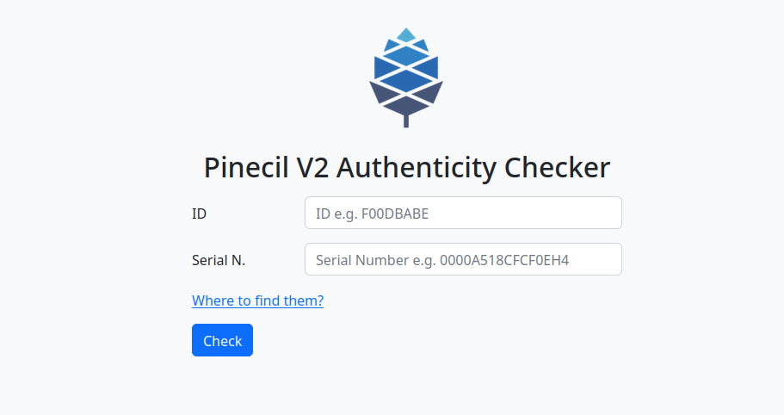Click the light-blue tip of the pinecone logo
The width and height of the screenshot is (784, 415).
click(x=406, y=34)
